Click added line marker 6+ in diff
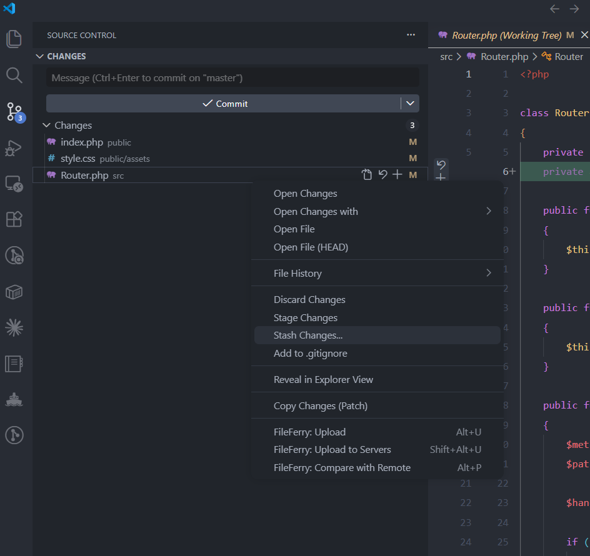The width and height of the screenshot is (590, 556). click(509, 172)
